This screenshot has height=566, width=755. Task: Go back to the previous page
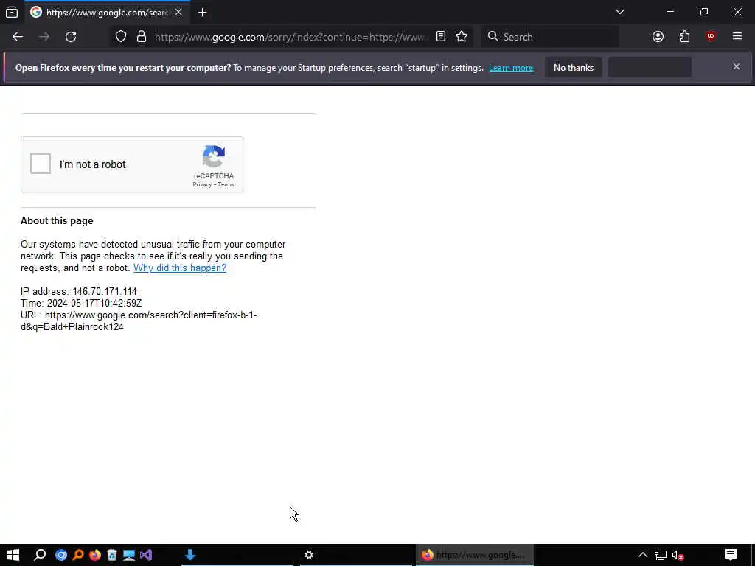coord(18,37)
